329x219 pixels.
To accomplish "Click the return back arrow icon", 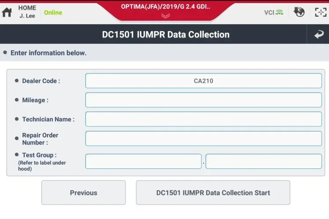I will point(319,34).
